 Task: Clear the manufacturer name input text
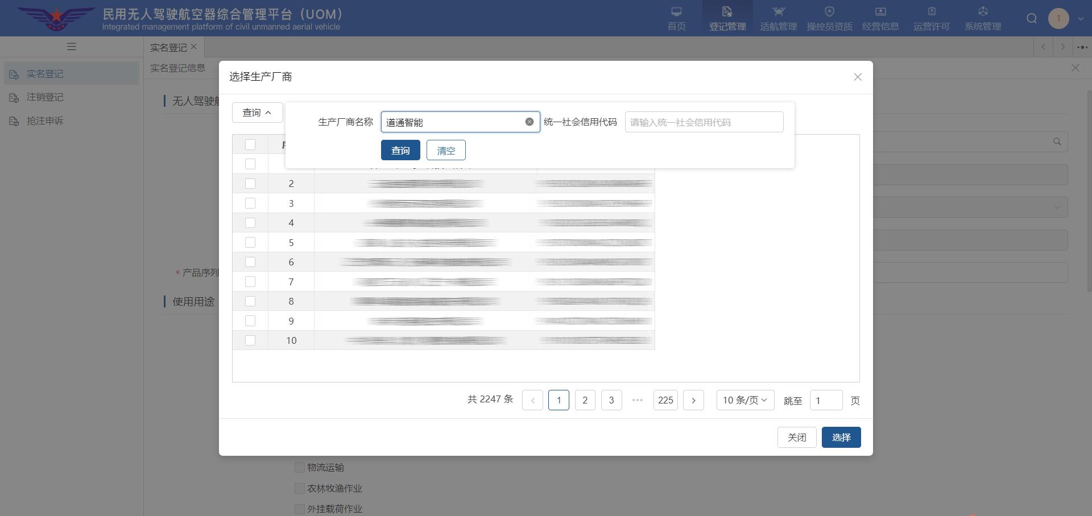pyautogui.click(x=529, y=122)
